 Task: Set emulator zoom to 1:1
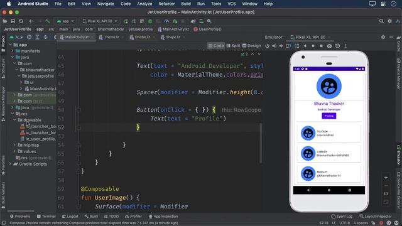(386, 194)
